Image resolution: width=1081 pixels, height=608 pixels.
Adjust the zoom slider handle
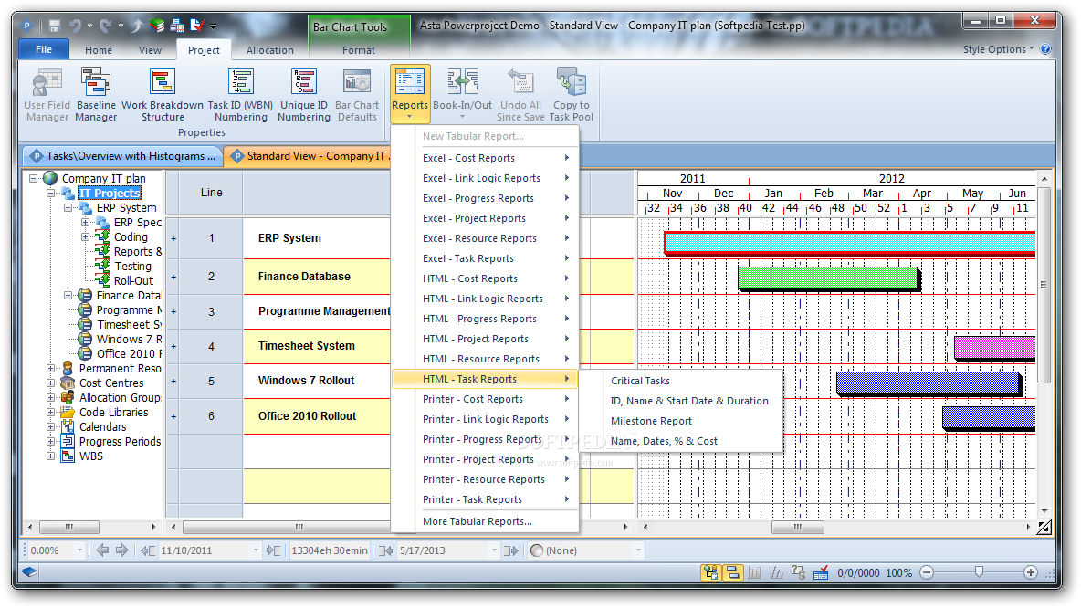click(979, 572)
